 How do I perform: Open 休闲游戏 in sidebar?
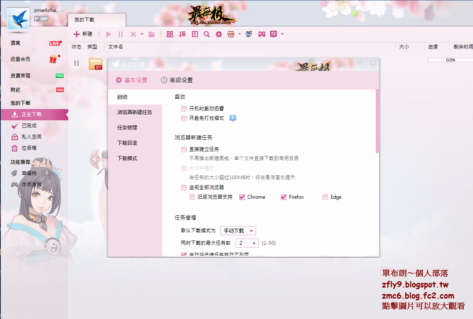pos(31,184)
